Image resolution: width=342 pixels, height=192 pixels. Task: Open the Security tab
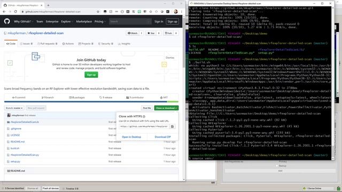click(x=106, y=44)
